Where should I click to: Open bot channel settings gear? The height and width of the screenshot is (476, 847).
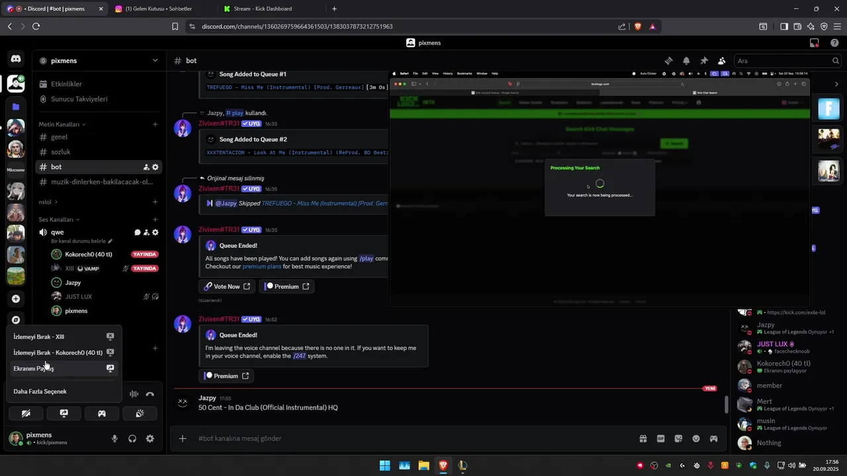pyautogui.click(x=156, y=167)
